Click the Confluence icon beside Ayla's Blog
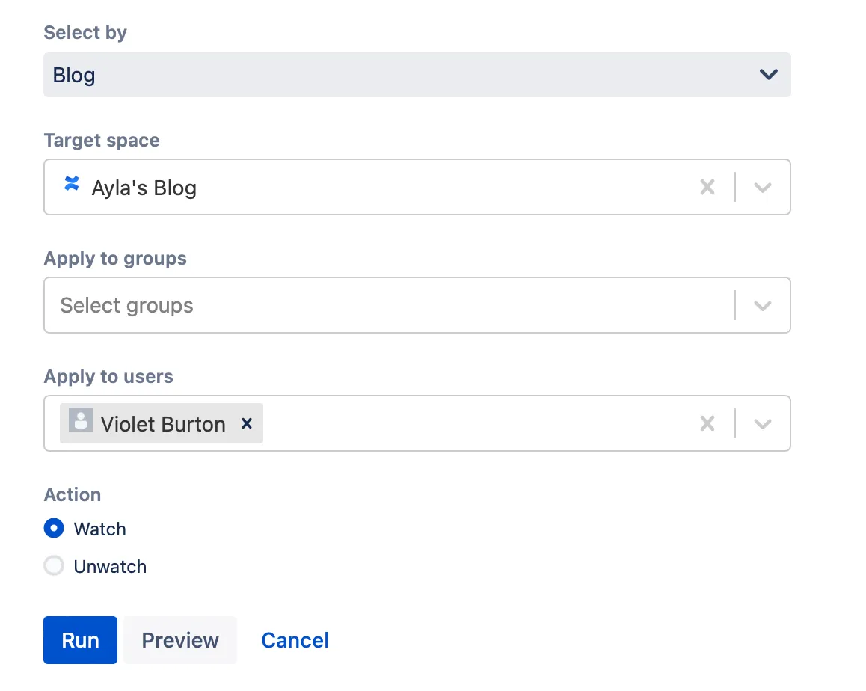866x691 pixels. pyautogui.click(x=72, y=183)
